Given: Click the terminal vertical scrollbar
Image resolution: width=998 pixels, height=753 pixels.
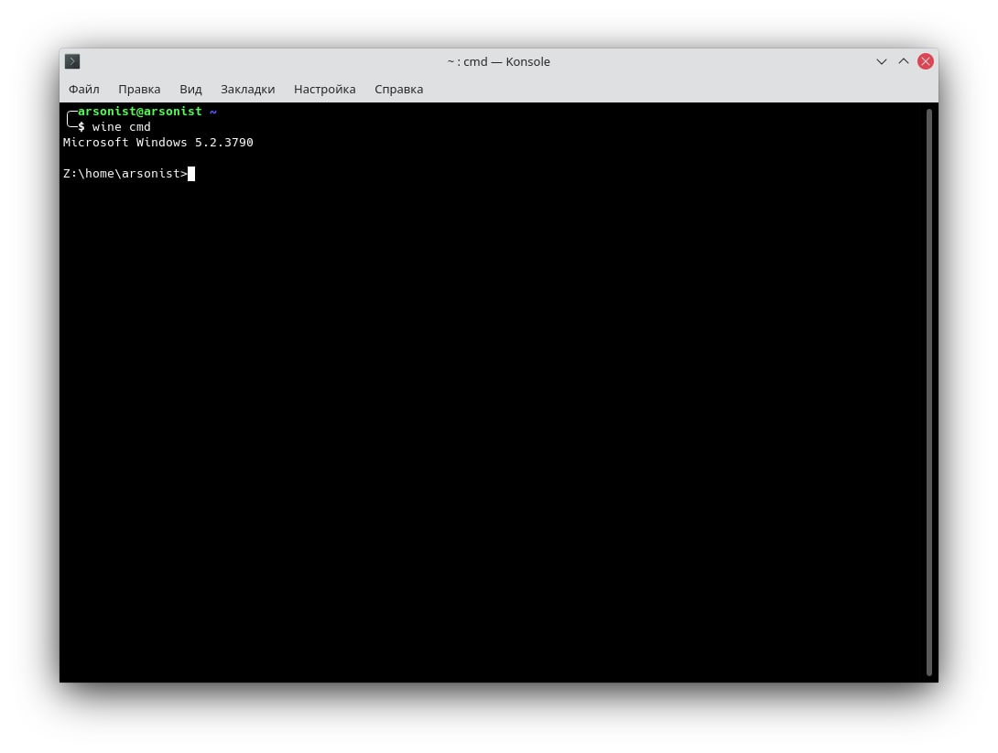Looking at the screenshot, I should [929, 392].
